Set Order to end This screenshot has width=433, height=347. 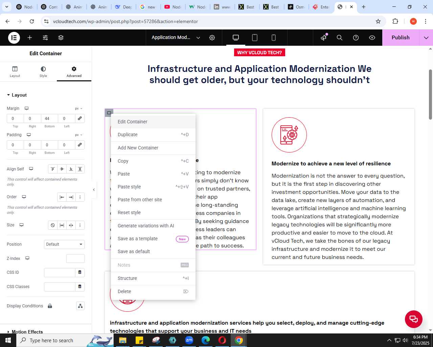coord(71,197)
